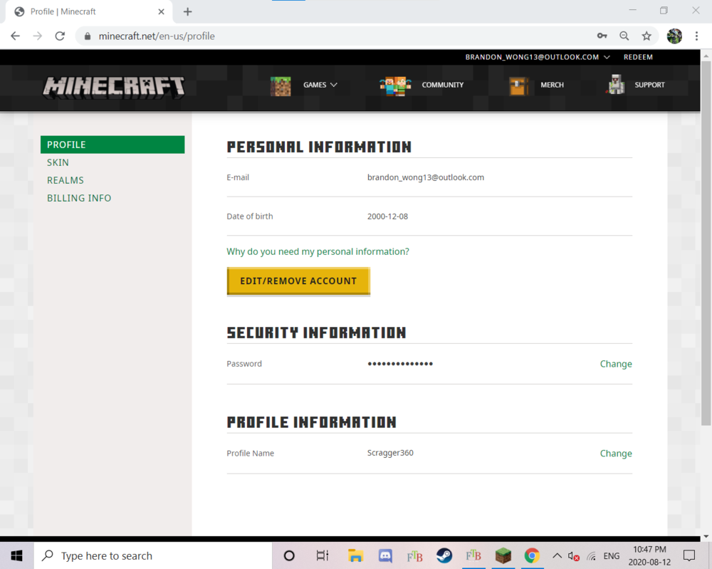
Task: Bookmark the page with the star icon
Action: (646, 36)
